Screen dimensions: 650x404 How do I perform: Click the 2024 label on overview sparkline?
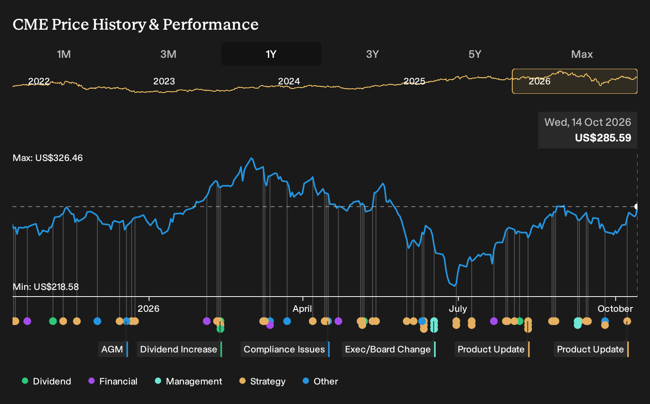pos(289,81)
